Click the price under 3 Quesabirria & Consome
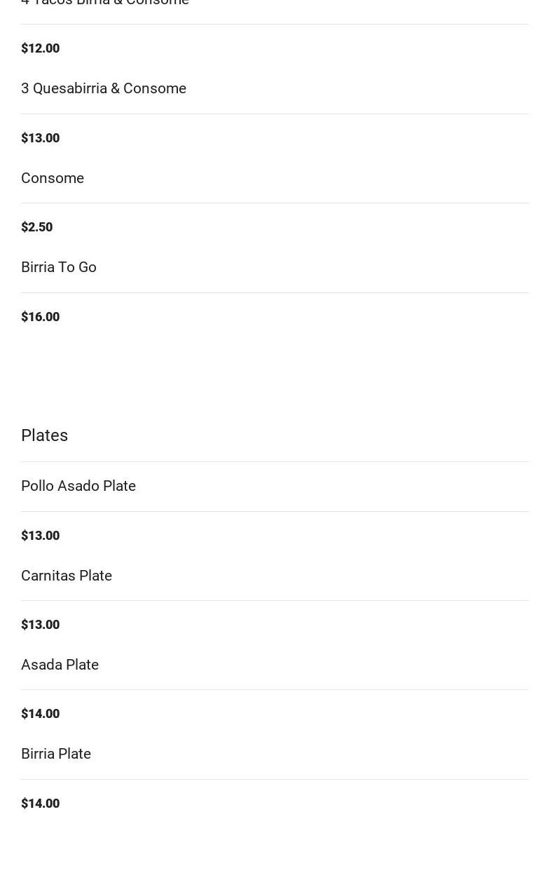The width and height of the screenshot is (550, 880). [41, 138]
